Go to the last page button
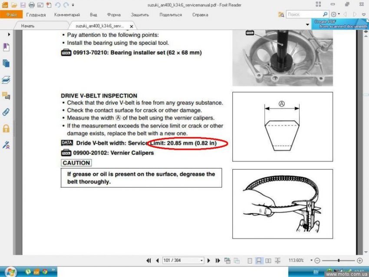Viewport: 369px width, 277px height. click(217, 260)
